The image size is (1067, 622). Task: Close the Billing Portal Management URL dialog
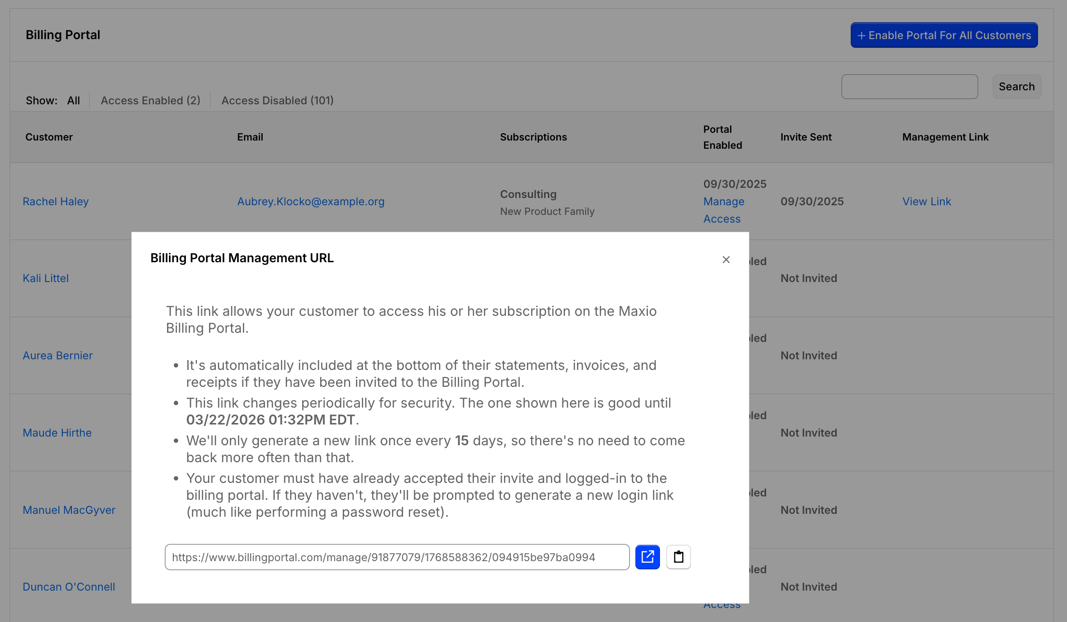pos(726,259)
